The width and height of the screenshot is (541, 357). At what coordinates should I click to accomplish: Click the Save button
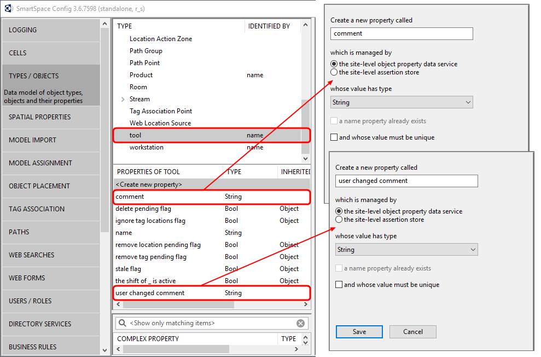(359, 332)
